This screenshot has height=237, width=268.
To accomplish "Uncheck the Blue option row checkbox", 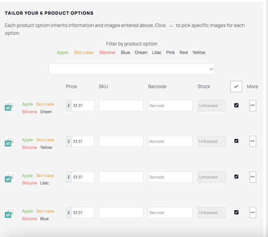I will coord(236,212).
